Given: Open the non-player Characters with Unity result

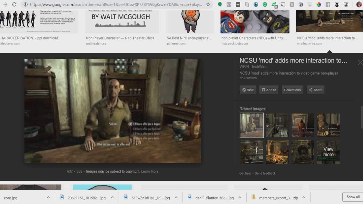Looking at the screenshot, I should [254, 38].
